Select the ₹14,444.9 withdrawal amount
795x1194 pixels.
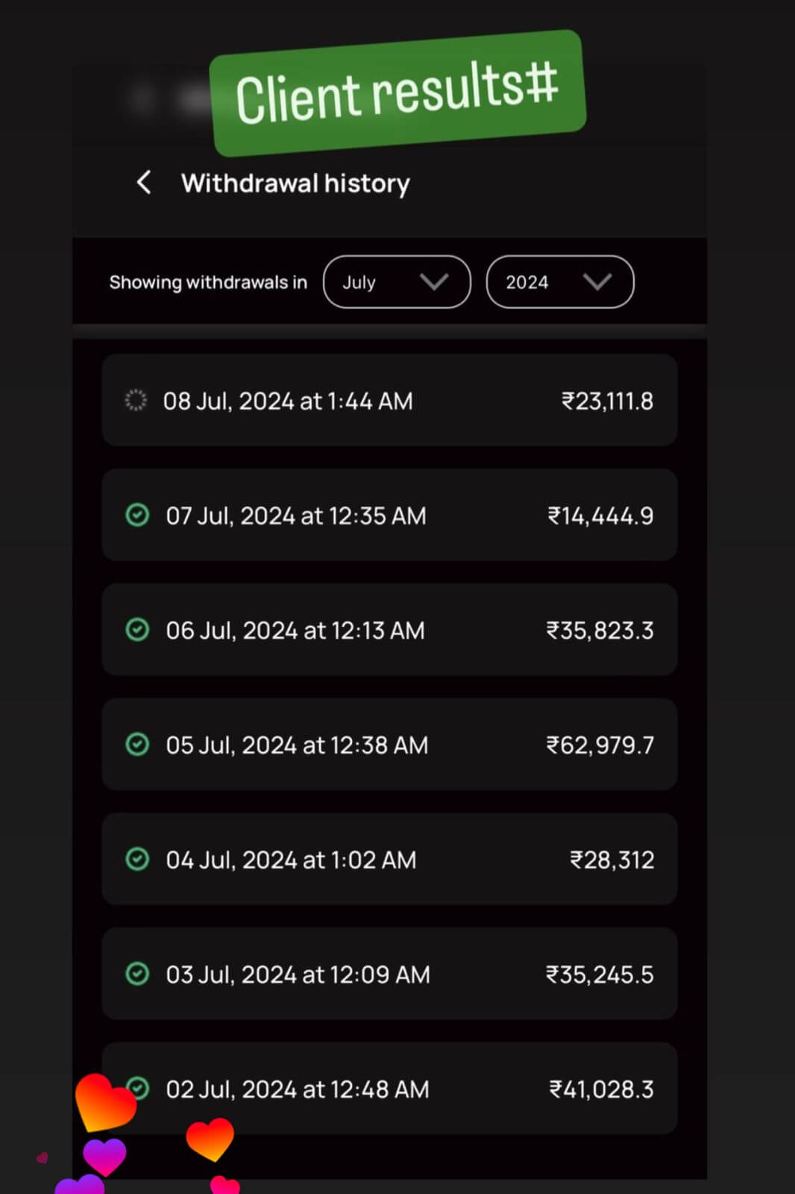pos(600,516)
